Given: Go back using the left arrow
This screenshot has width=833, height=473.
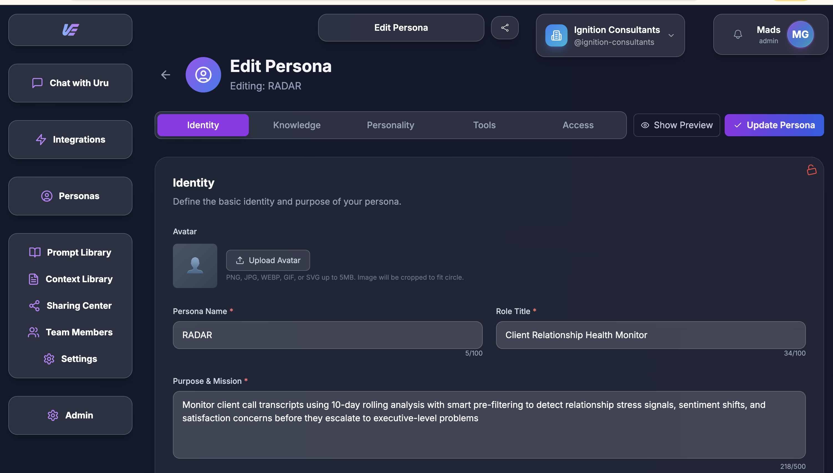Looking at the screenshot, I should (x=165, y=75).
